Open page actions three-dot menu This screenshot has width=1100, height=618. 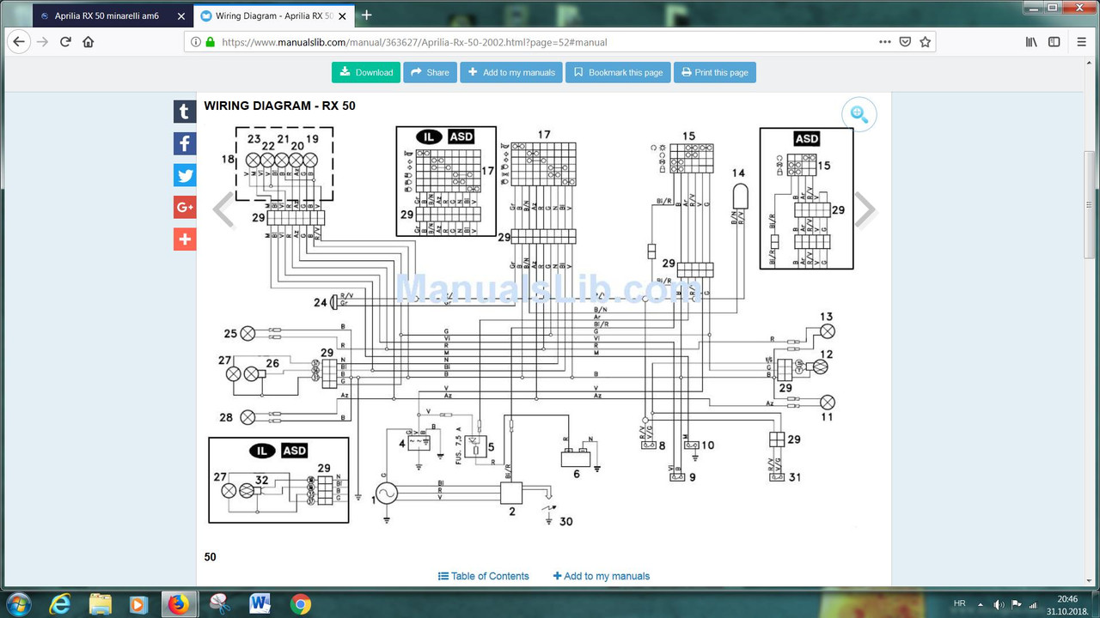coord(885,41)
